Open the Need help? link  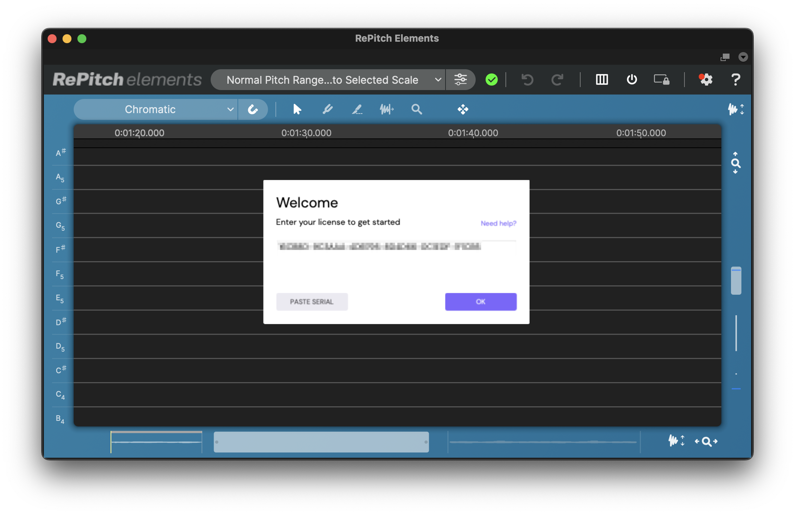point(498,223)
